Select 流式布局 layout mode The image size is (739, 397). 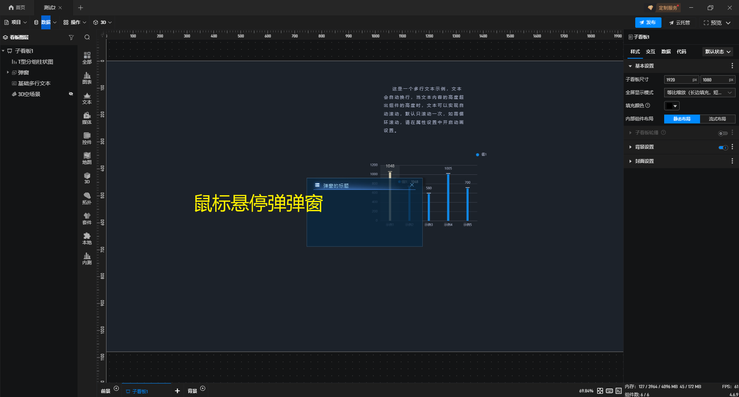tap(717, 119)
